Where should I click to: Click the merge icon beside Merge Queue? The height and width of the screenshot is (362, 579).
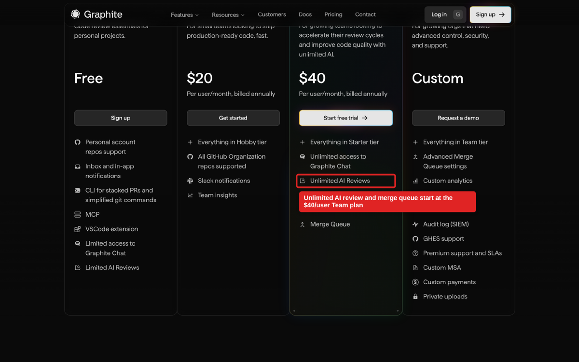[x=303, y=224]
